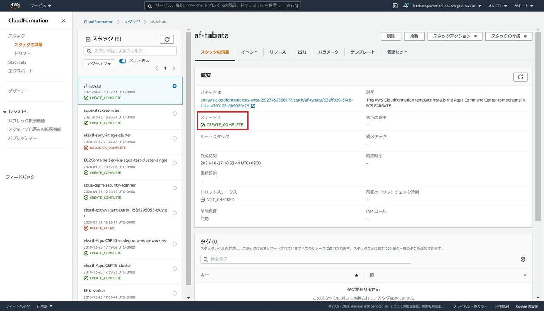Image resolution: width=544 pixels, height=311 pixels.
Task: Open パブリッシャー in sidebar
Action: (x=23, y=138)
